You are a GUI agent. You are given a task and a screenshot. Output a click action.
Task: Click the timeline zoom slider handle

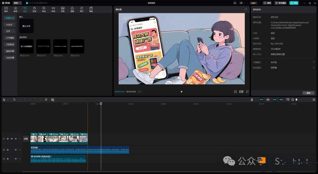click(x=297, y=100)
